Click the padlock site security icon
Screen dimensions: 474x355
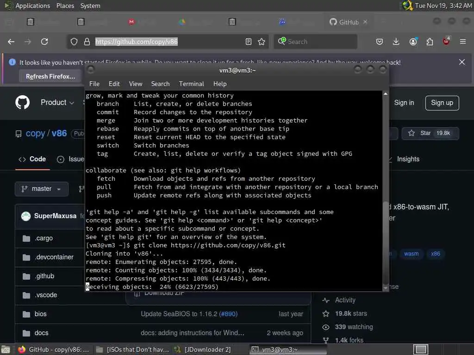click(x=87, y=42)
